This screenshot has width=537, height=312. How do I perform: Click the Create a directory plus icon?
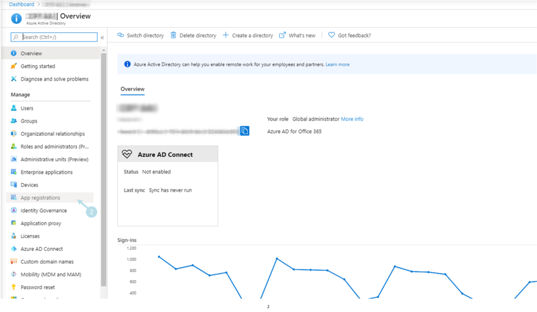pos(226,35)
